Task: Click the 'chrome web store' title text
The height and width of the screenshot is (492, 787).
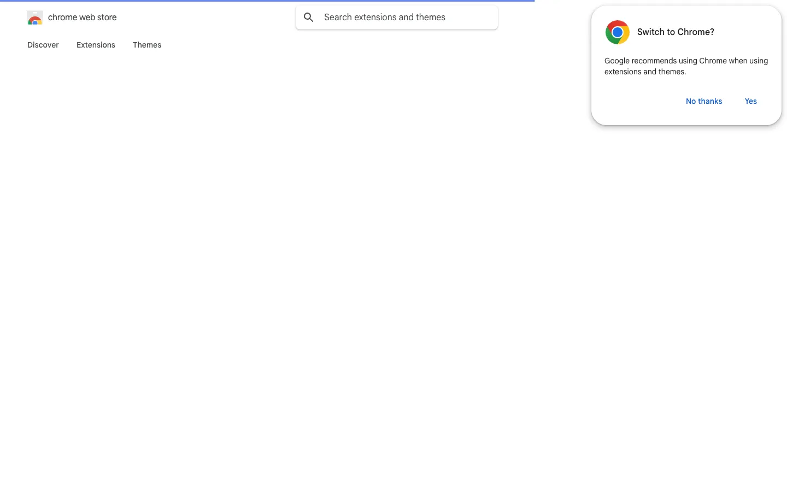Action: [83, 17]
